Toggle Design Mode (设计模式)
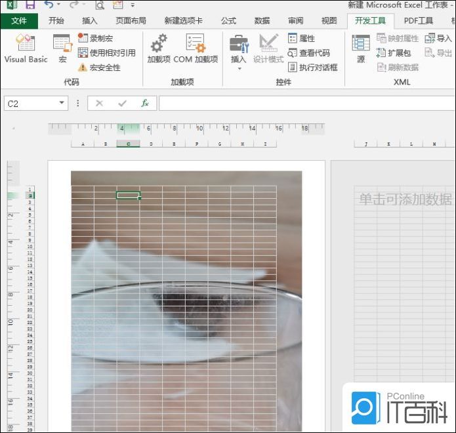Screen dimensions: 456x433 [268, 48]
